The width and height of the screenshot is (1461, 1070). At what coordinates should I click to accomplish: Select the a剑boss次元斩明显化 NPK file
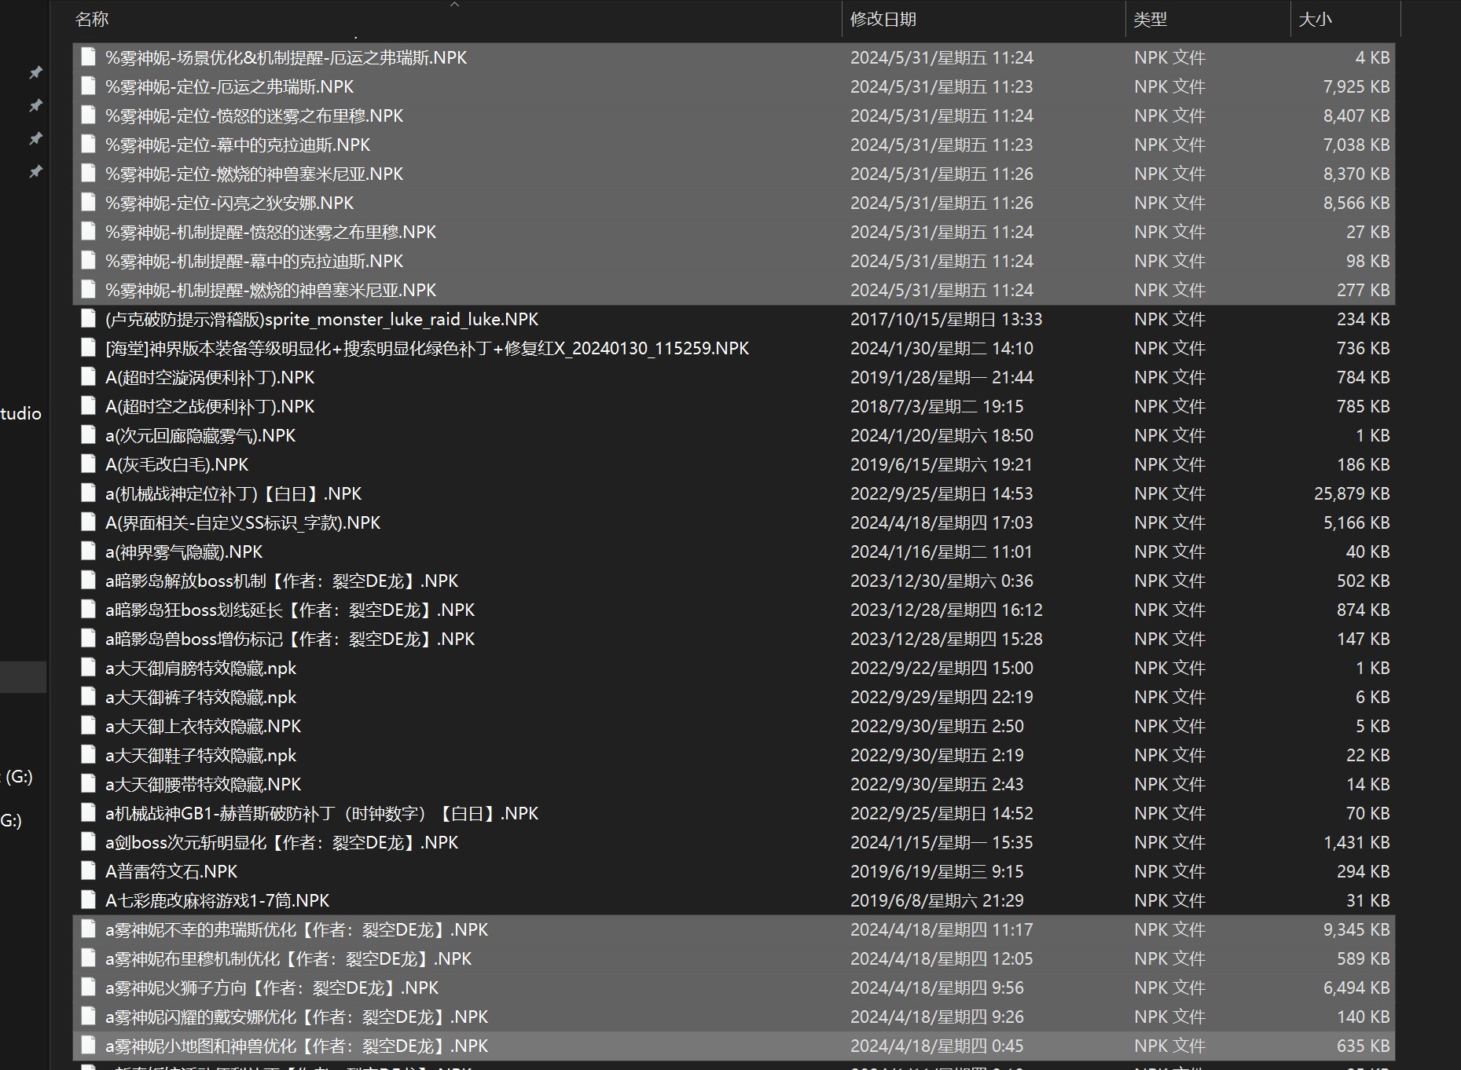(281, 842)
